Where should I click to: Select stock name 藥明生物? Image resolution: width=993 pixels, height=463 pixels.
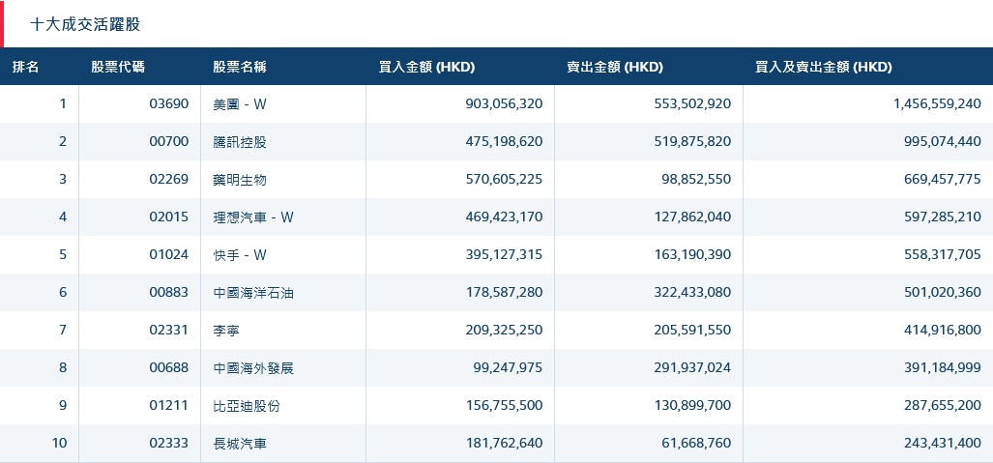pos(240,180)
